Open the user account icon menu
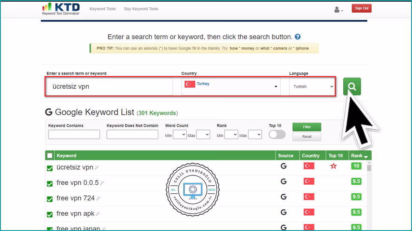 pos(337,10)
